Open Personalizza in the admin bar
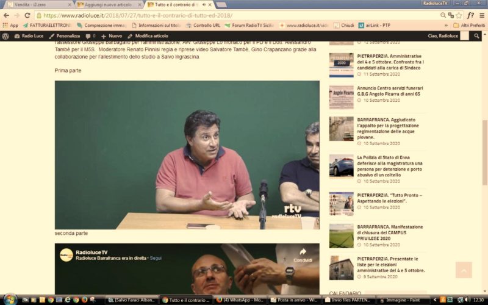 65,36
